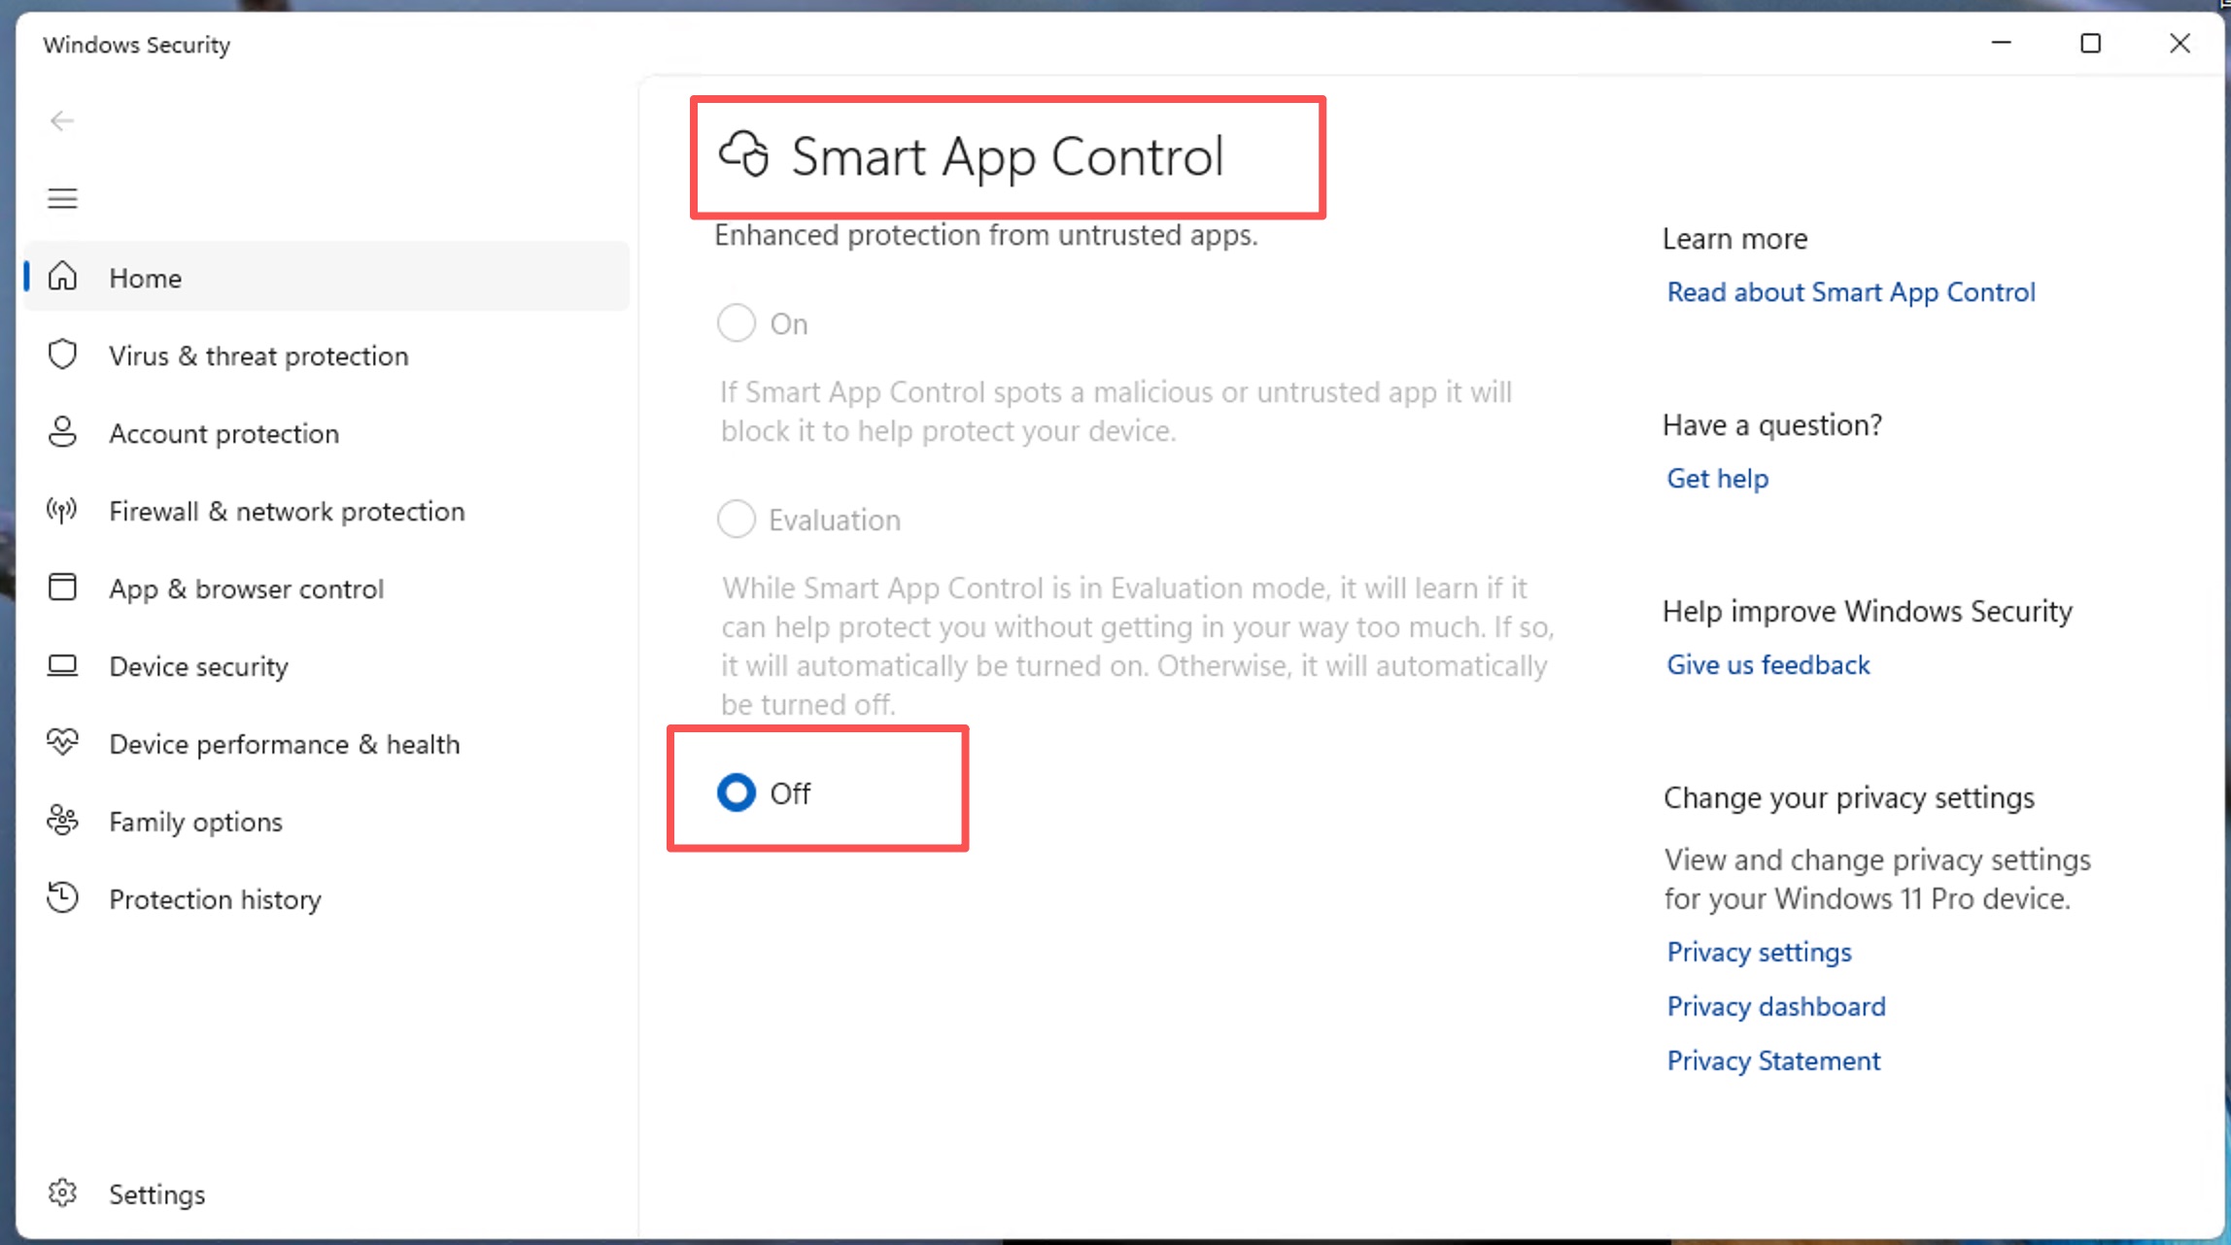Select the Off radio button
2231x1245 pixels.
(736, 792)
